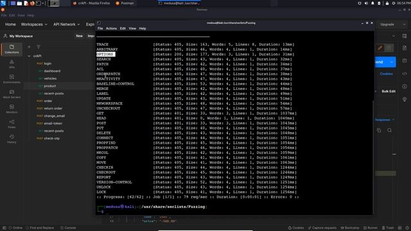Image resolution: width=411 pixels, height=231 pixels.
Task: Open the Upgrade dropdown arrow
Action: (x=404, y=24)
